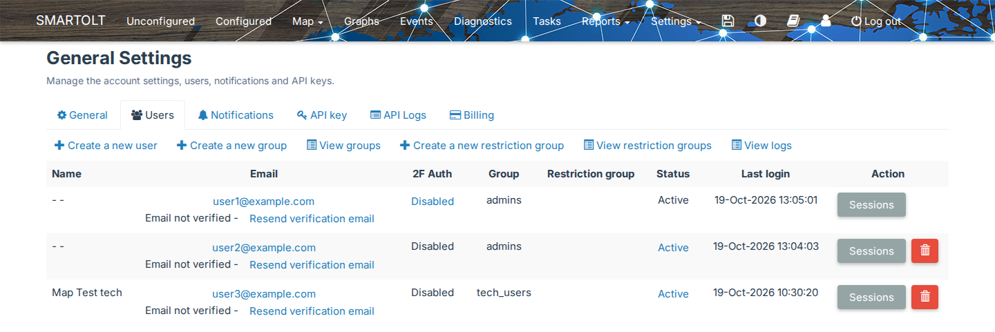Open the Diagnostics page
The image size is (995, 332).
(483, 21)
